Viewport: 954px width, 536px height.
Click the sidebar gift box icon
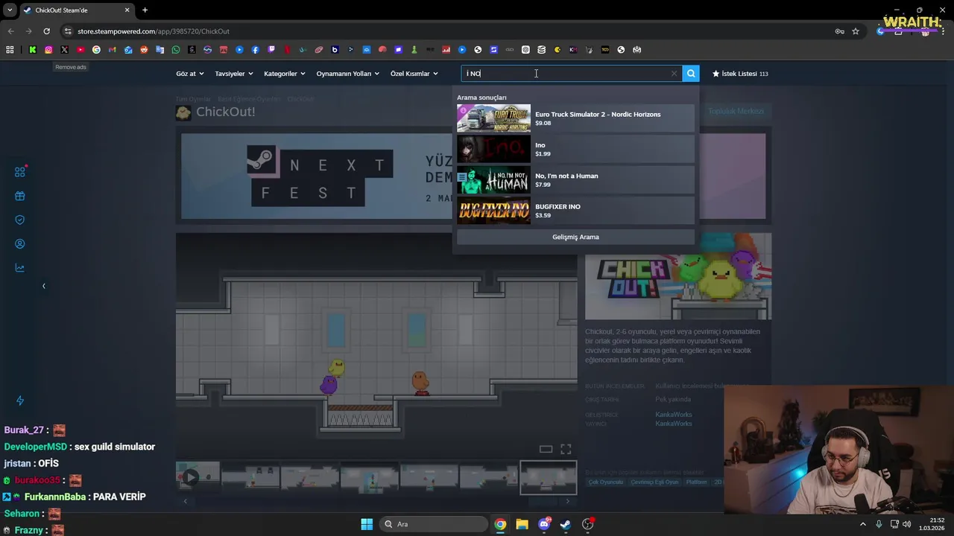(x=20, y=196)
